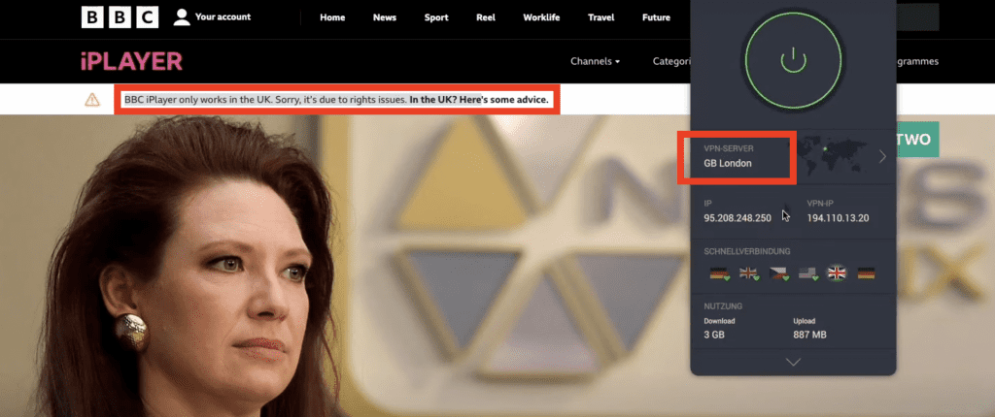
Task: Click the warning triangle icon in notice bar
Action: 92,100
